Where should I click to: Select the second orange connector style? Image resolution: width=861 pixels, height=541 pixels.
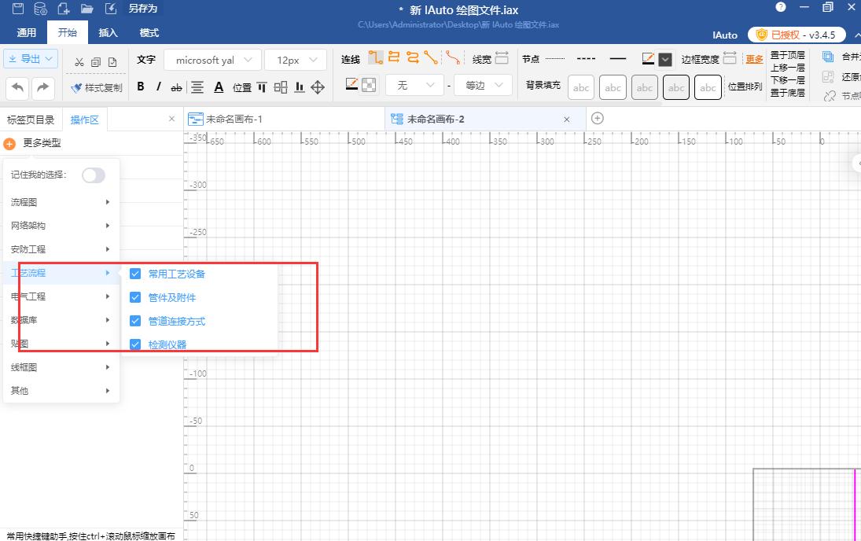(394, 57)
